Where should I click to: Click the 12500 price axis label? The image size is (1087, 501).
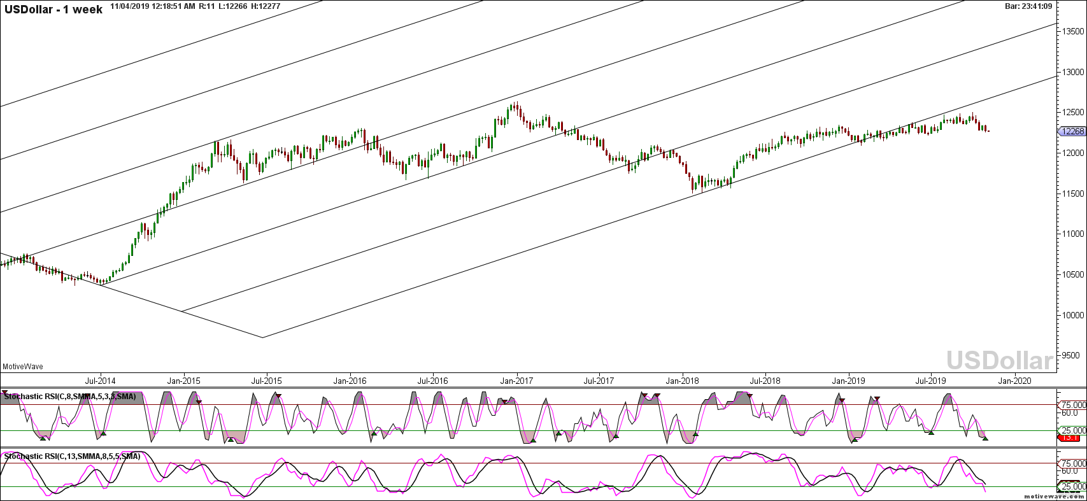1072,112
